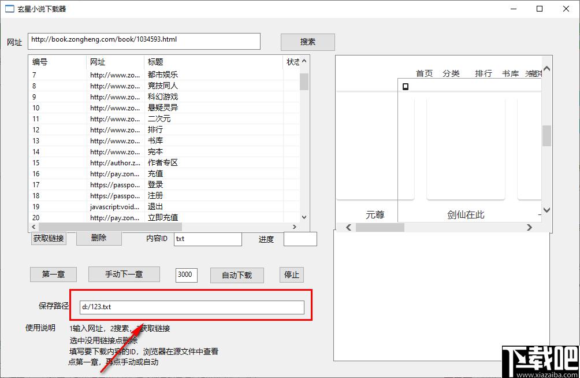
Task: Click the 标题 column header
Action: click(x=213, y=62)
